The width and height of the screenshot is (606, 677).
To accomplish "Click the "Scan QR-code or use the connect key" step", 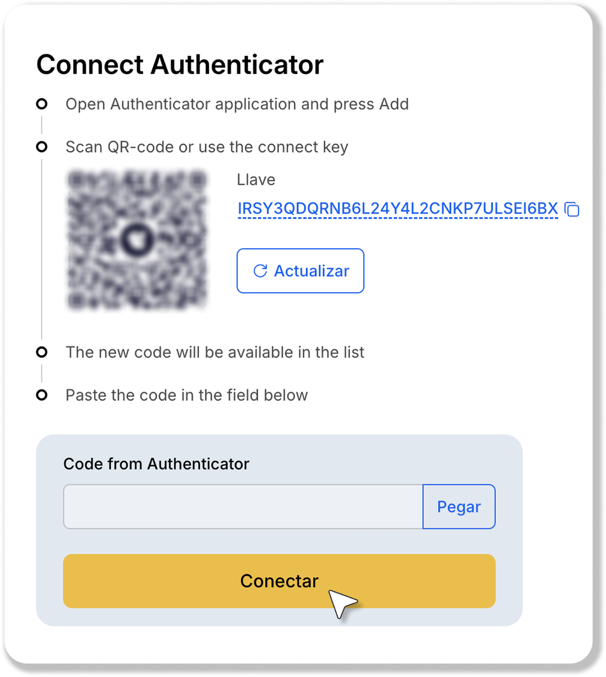I will click(207, 147).
